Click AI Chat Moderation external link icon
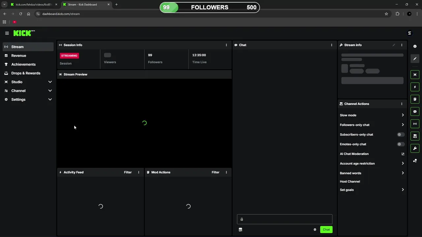Screen dimensions: 422x237 pos(403,154)
